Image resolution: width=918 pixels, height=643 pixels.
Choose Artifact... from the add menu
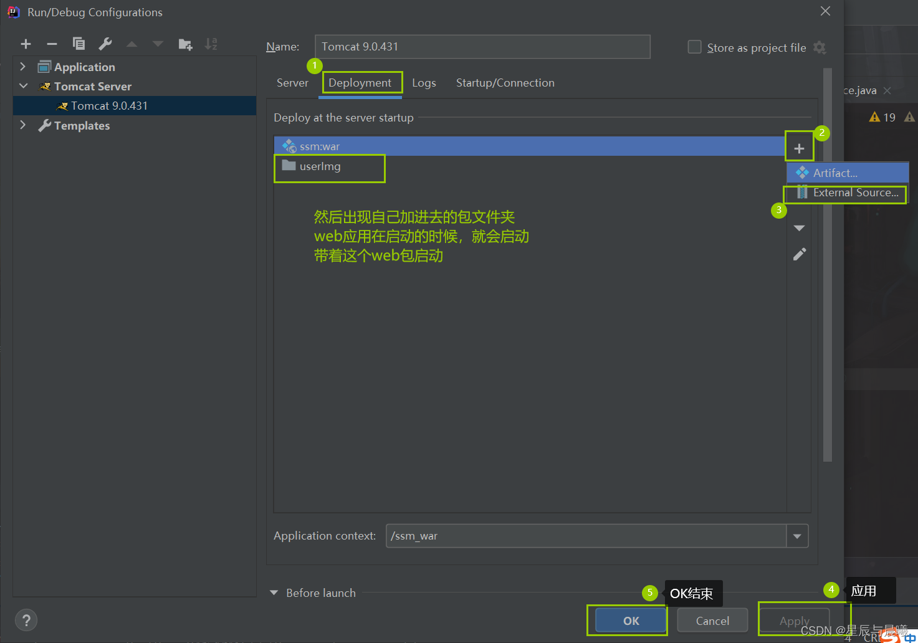tap(848, 173)
